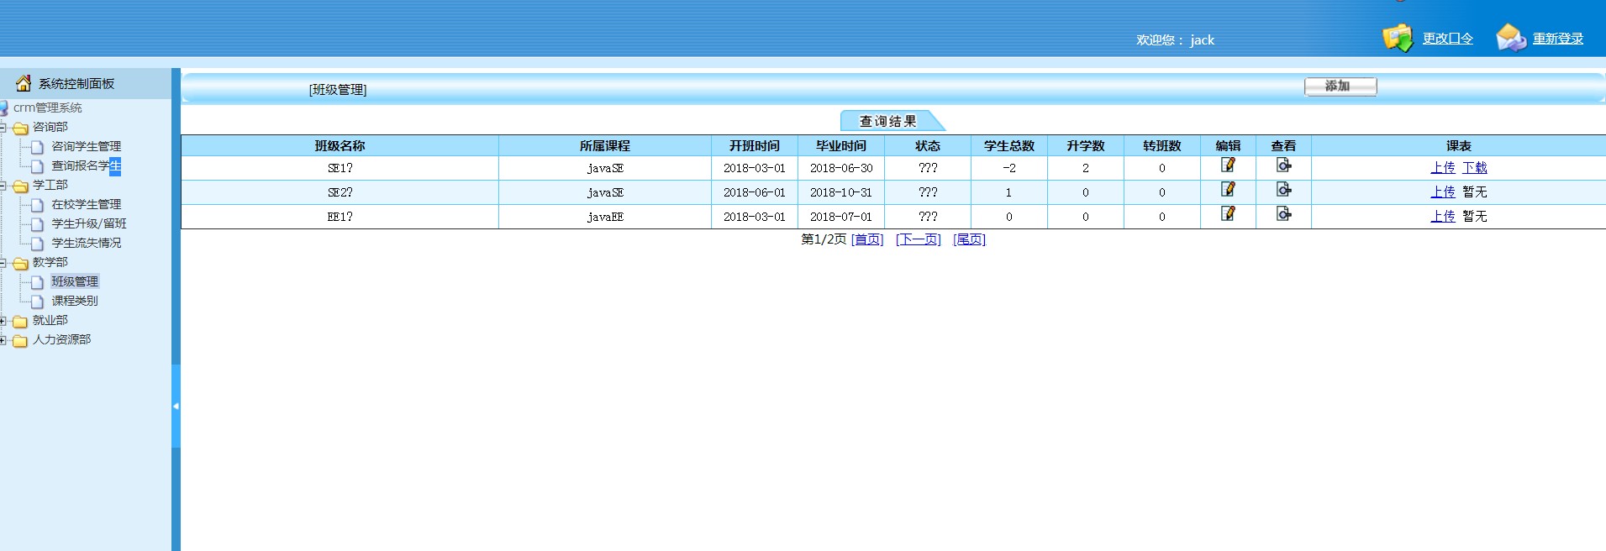Open 课程类别 in the sidebar tree

[74, 301]
